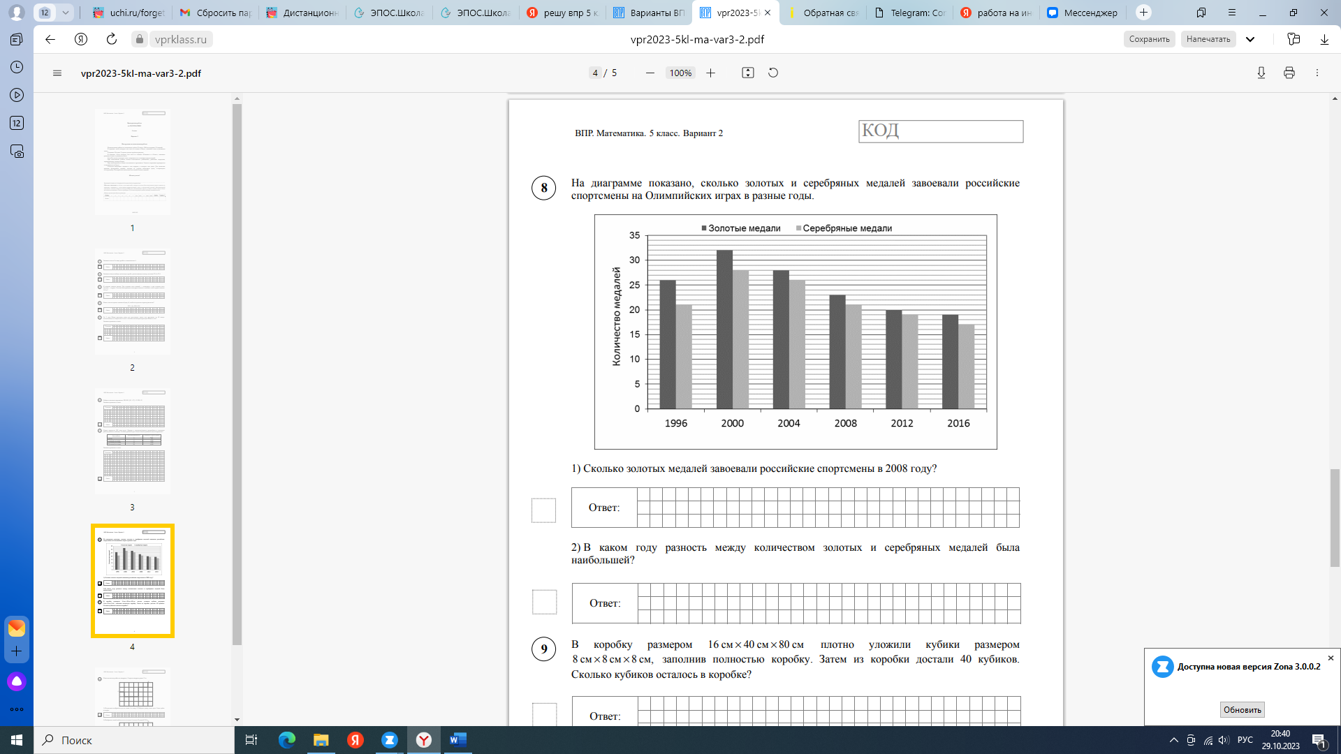Tick the score box beside question 8 part 1
This screenshot has height=754, width=1341.
click(x=543, y=510)
